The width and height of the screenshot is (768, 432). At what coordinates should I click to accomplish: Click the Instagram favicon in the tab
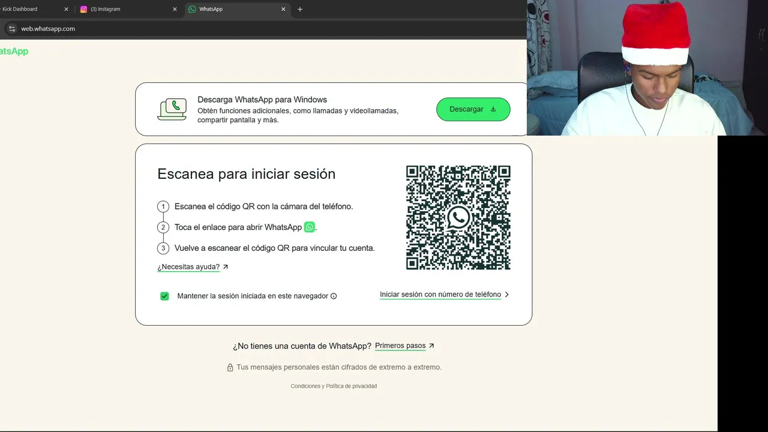pyautogui.click(x=84, y=9)
